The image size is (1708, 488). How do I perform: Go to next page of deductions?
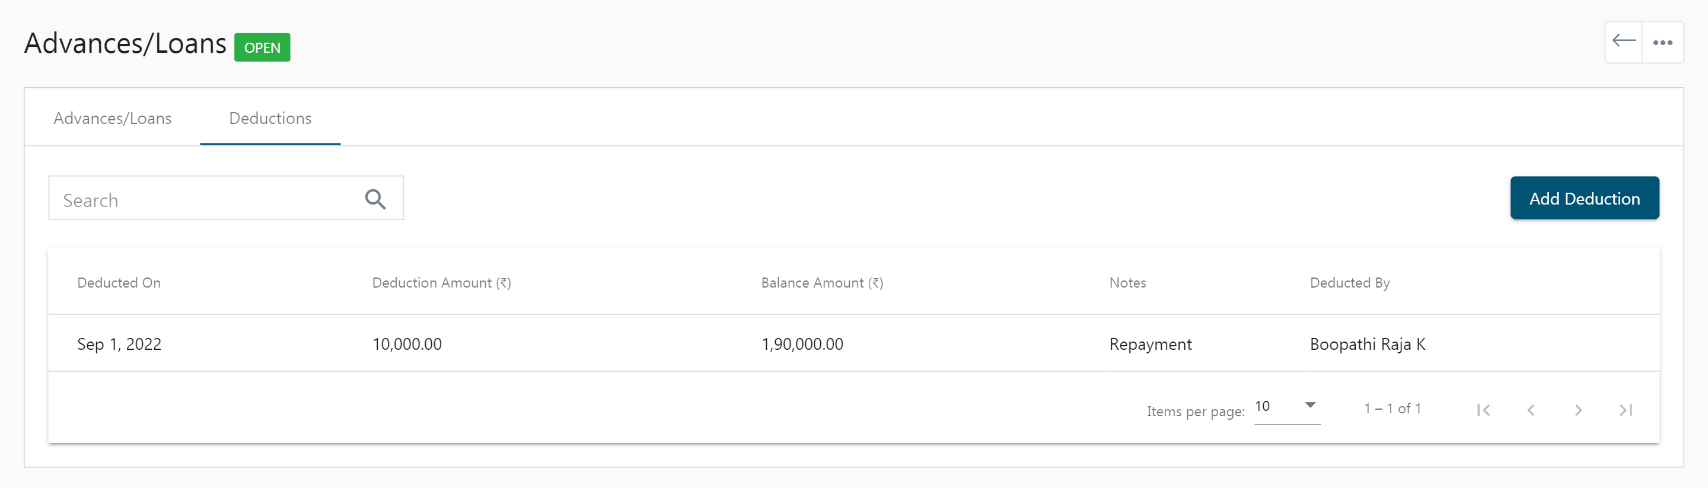tap(1578, 410)
